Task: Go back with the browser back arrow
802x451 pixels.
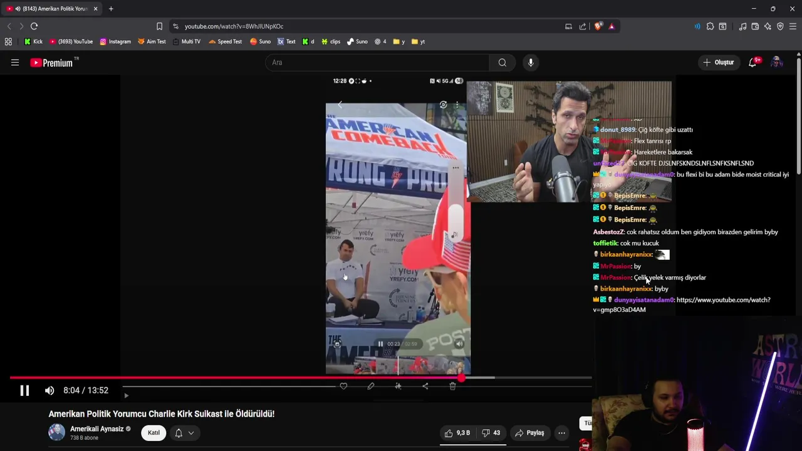Action: click(x=9, y=26)
